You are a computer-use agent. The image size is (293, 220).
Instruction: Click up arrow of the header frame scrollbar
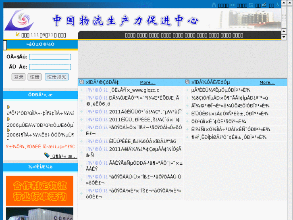coord(284,3)
